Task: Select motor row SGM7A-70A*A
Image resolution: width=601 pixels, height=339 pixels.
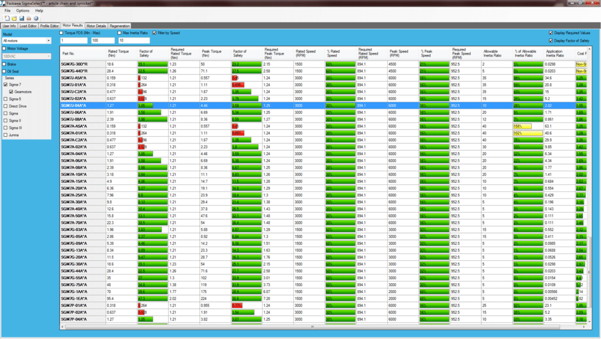Action: point(324,223)
